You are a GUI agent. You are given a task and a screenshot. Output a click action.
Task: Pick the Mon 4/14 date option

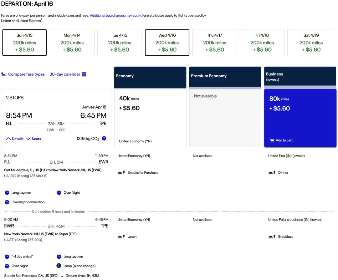72,43
